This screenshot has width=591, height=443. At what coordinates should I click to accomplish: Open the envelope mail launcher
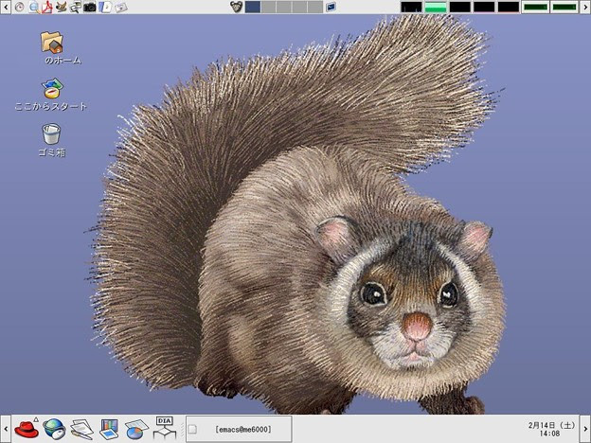(120, 8)
